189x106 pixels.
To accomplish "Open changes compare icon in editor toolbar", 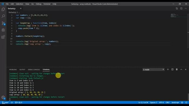I will [177, 9].
